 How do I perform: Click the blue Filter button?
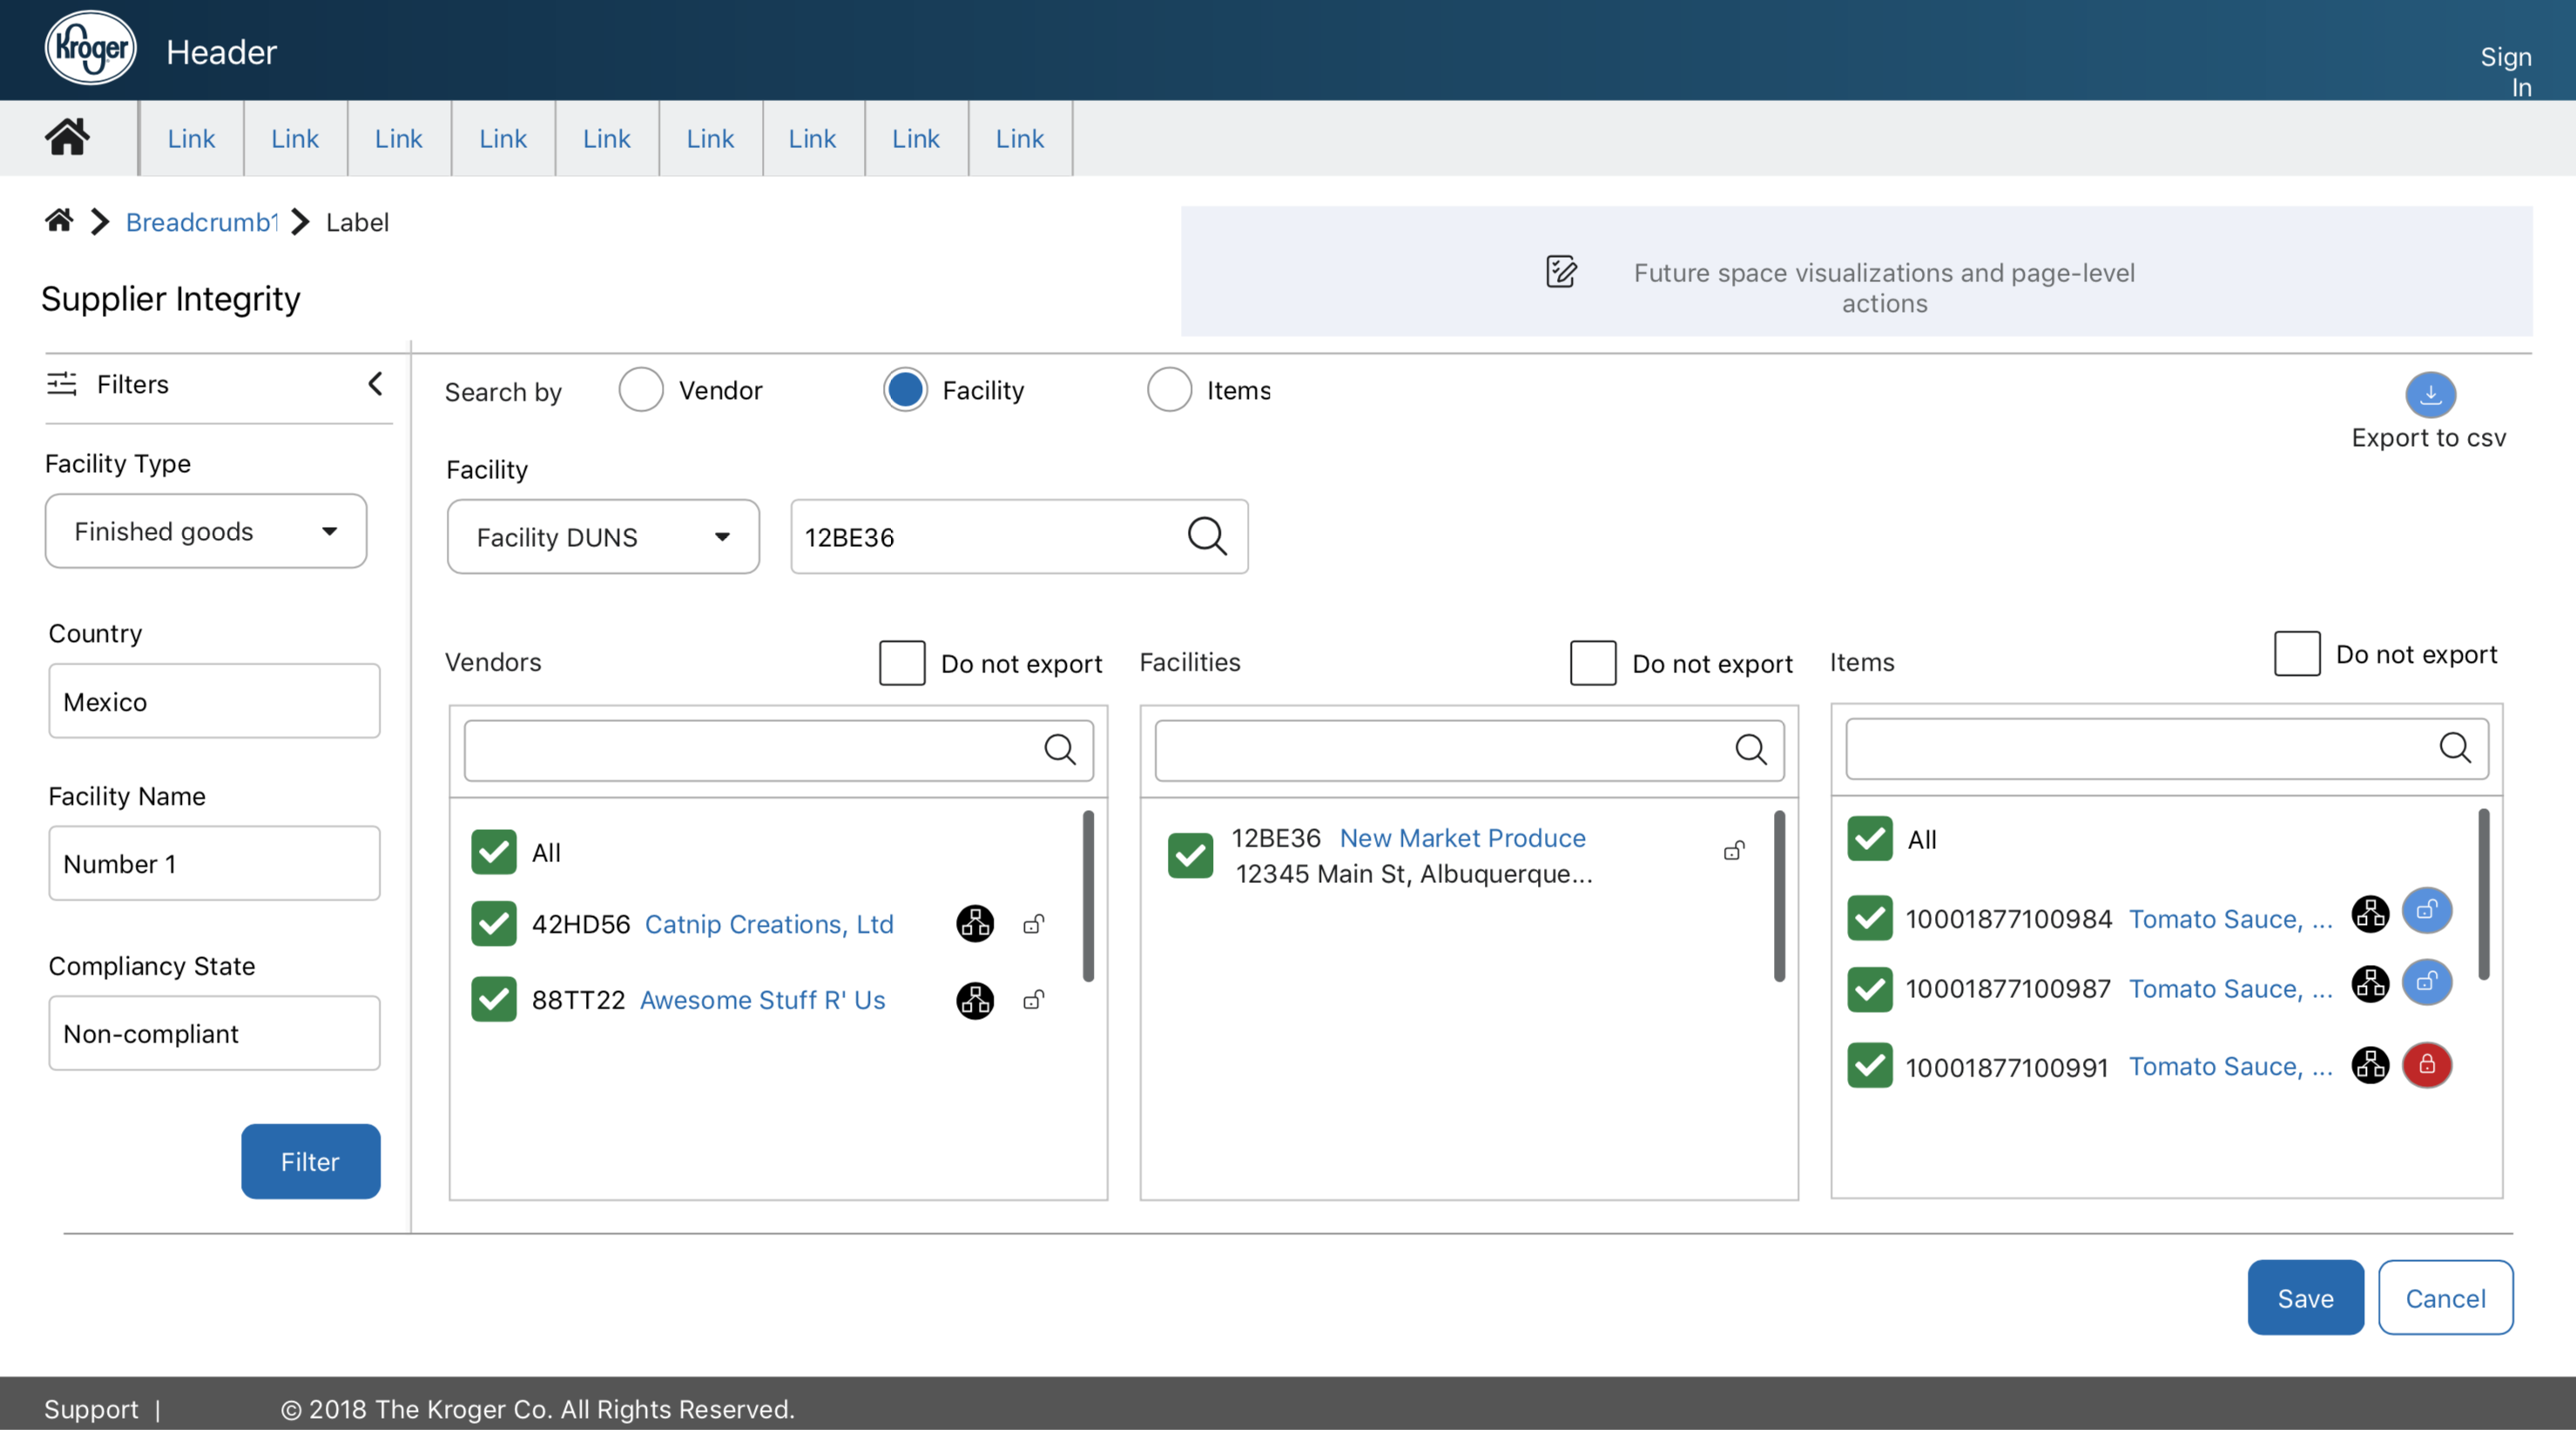click(x=310, y=1161)
